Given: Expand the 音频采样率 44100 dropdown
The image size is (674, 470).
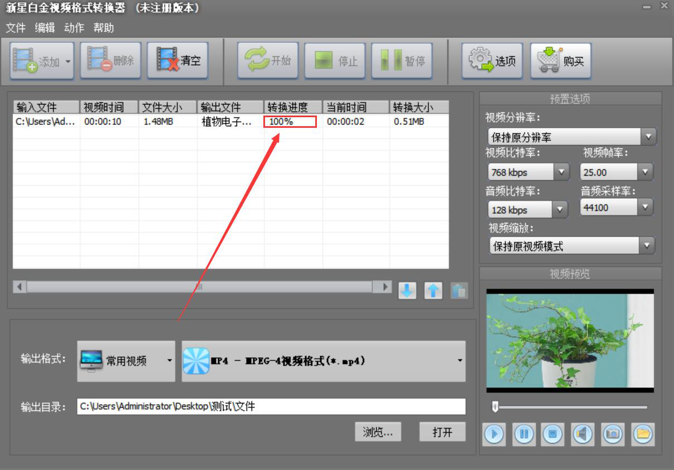Looking at the screenshot, I should pos(645,208).
